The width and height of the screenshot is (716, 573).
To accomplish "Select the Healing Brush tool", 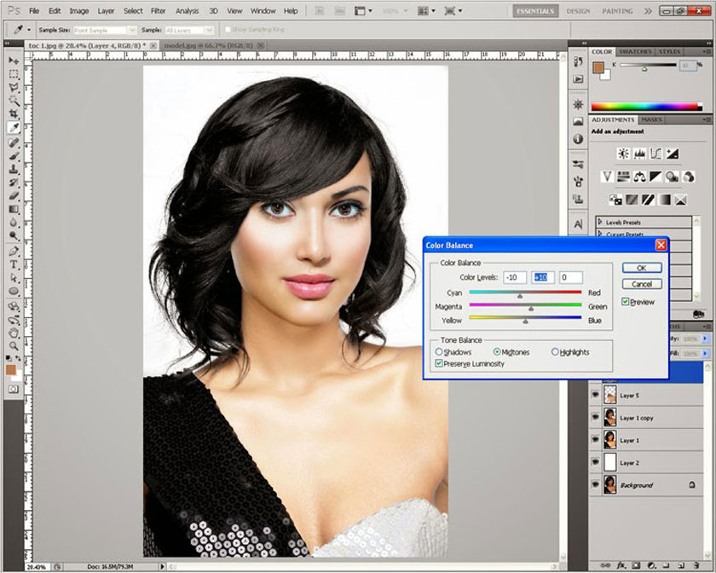I will (14, 142).
